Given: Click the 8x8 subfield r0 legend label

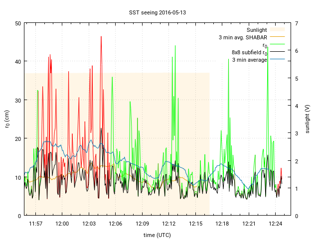Looking at the screenshot, I should 249,52.
